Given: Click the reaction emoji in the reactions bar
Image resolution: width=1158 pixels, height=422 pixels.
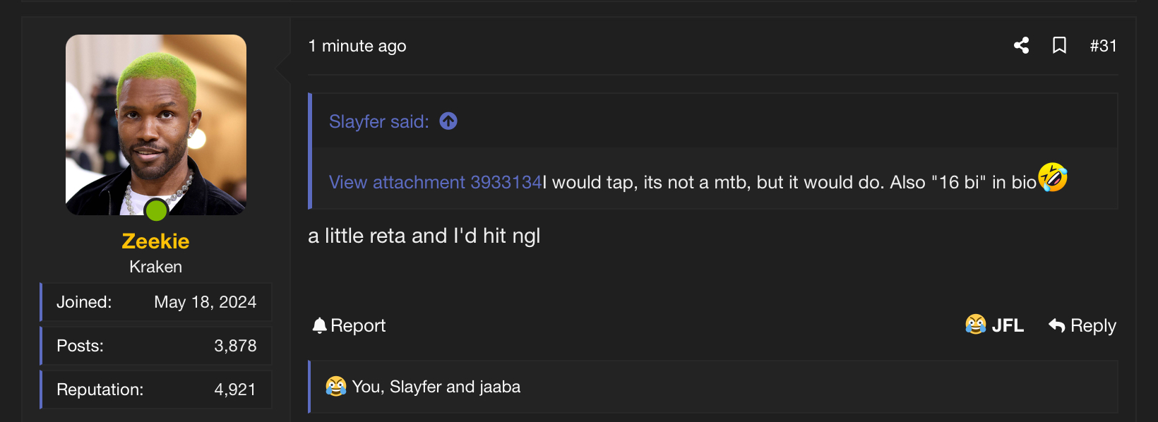Looking at the screenshot, I should (336, 386).
